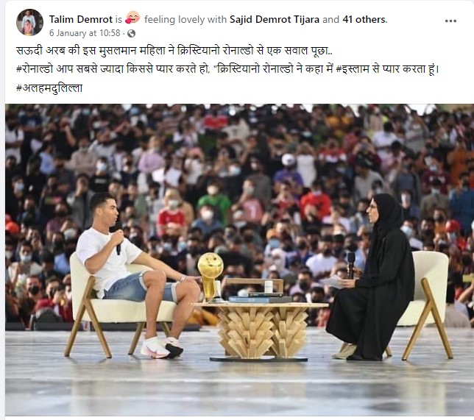474x420 pixels.
Task: Open Talim Demrot's profile picture
Action: pos(29,22)
